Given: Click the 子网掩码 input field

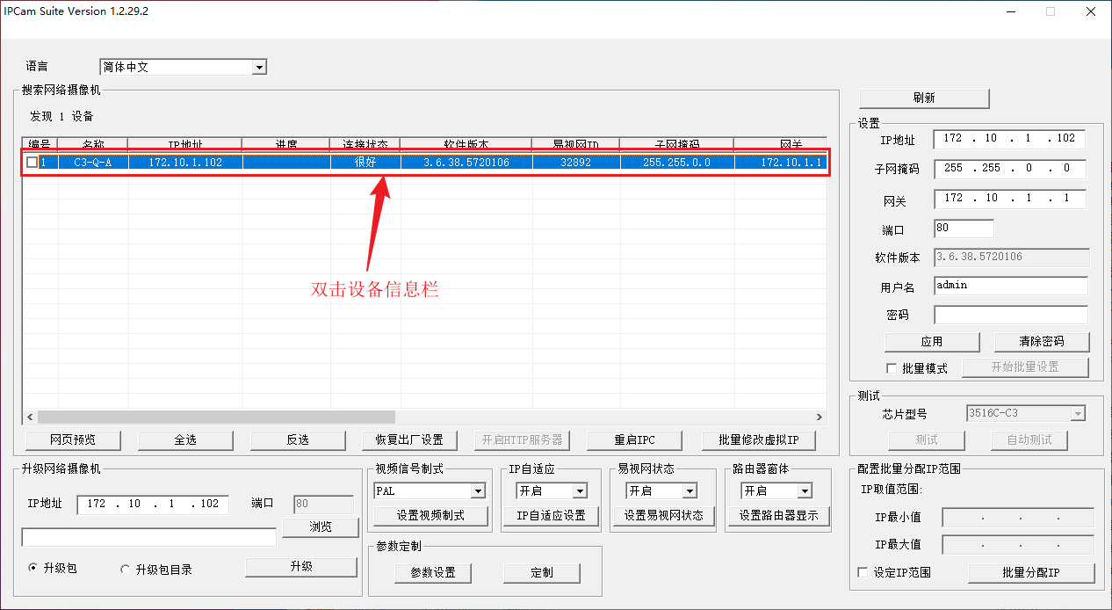Looking at the screenshot, I should (1009, 169).
